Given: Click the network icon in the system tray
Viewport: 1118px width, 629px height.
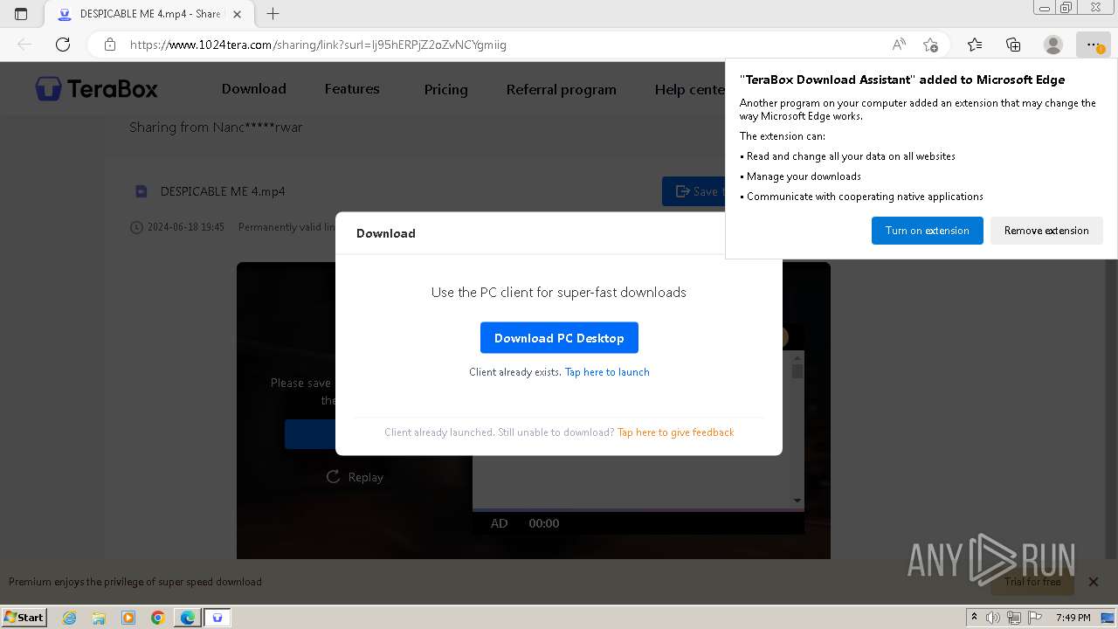Looking at the screenshot, I should pos(1014,618).
